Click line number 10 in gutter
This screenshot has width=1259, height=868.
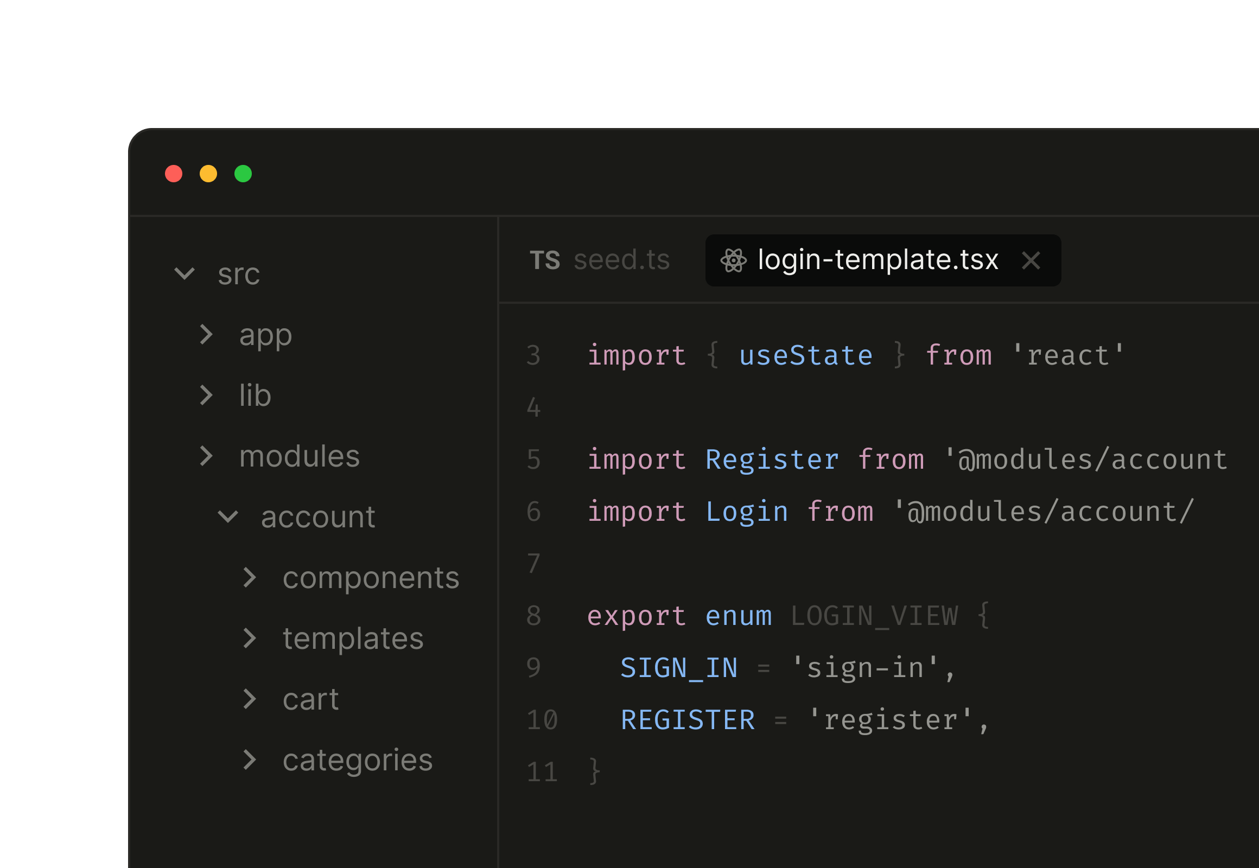542,720
